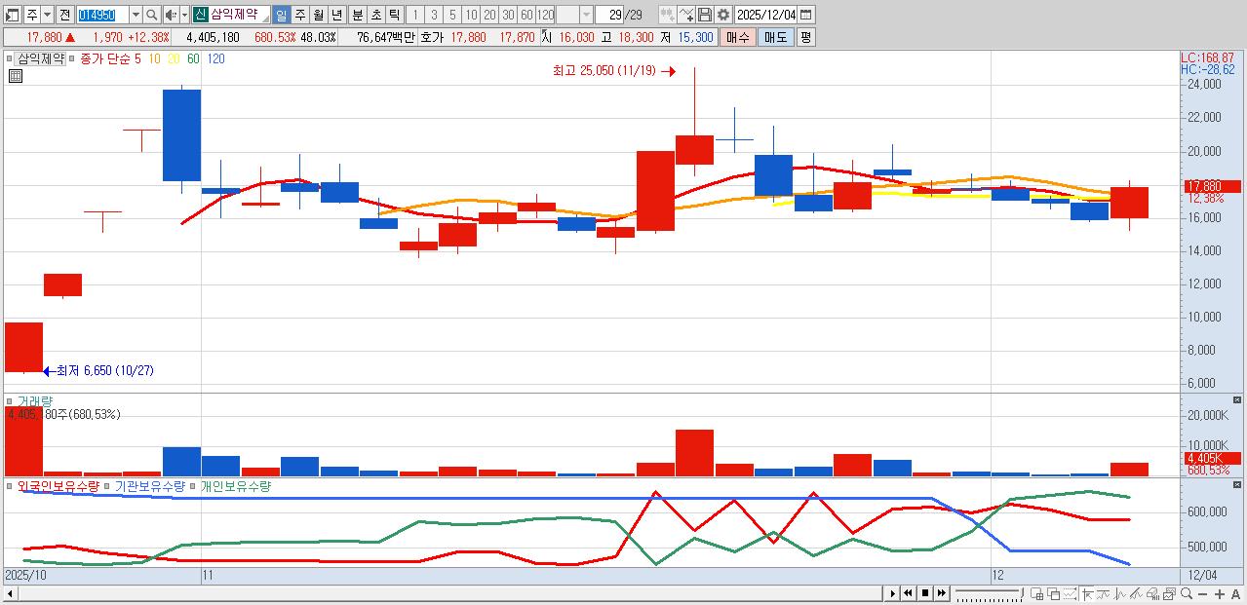Click the green 신 badge before stock name
Image resolution: width=1247 pixels, height=605 pixels.
[199, 15]
